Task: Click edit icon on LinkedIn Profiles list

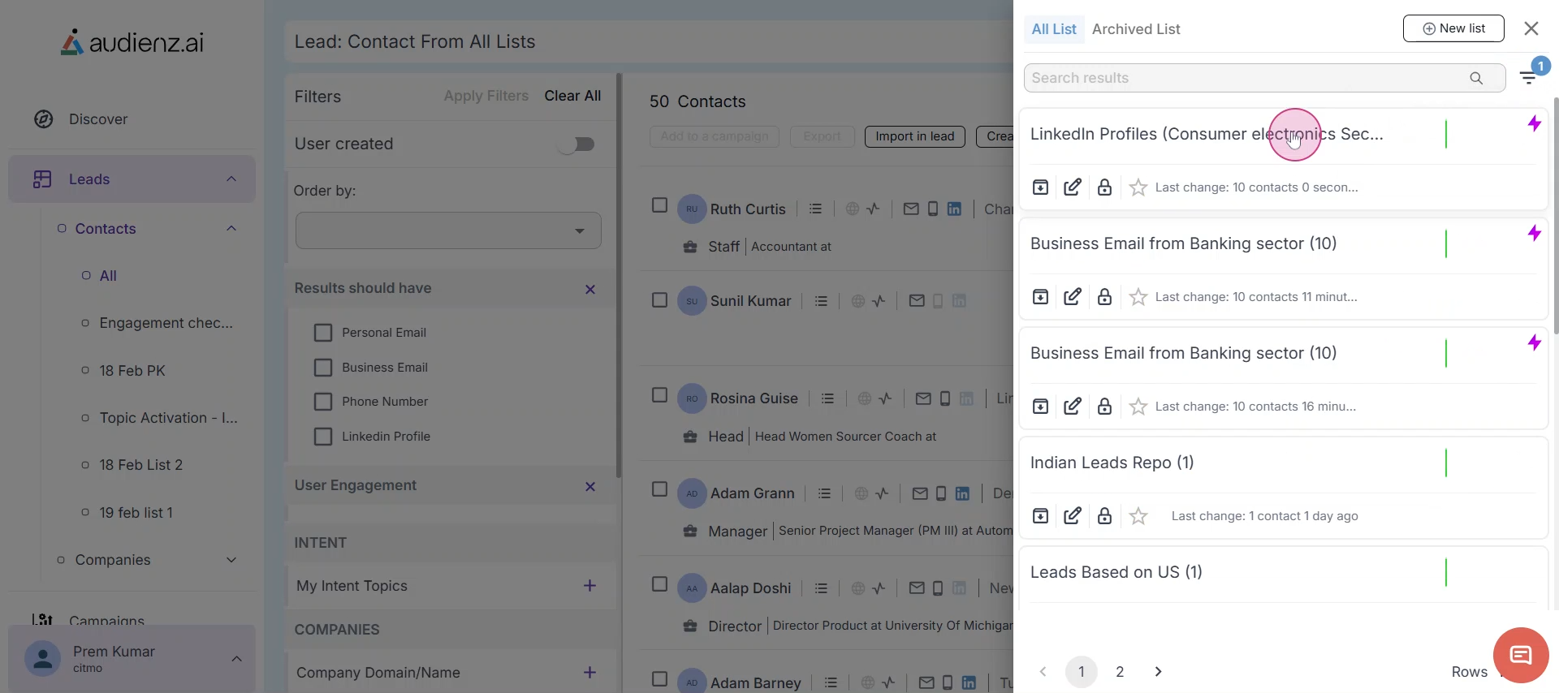Action: (1072, 187)
